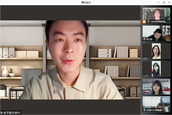
Task: Close the 腾讯会议 meeting window
Action: pos(169,2)
